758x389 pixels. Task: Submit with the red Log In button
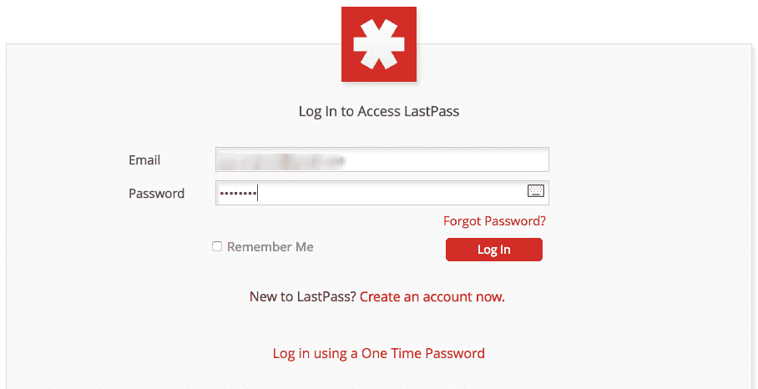[x=494, y=250]
